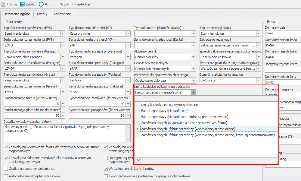Adjust Synchronizacja paragonów spinner value
301x181 pixels.
coord(128,116)
